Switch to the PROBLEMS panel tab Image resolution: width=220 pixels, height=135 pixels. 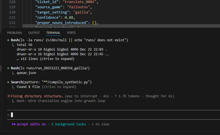point(15,33)
